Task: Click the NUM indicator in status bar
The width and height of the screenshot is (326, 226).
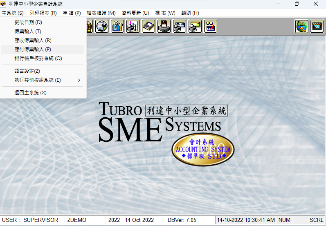Action: [284, 220]
